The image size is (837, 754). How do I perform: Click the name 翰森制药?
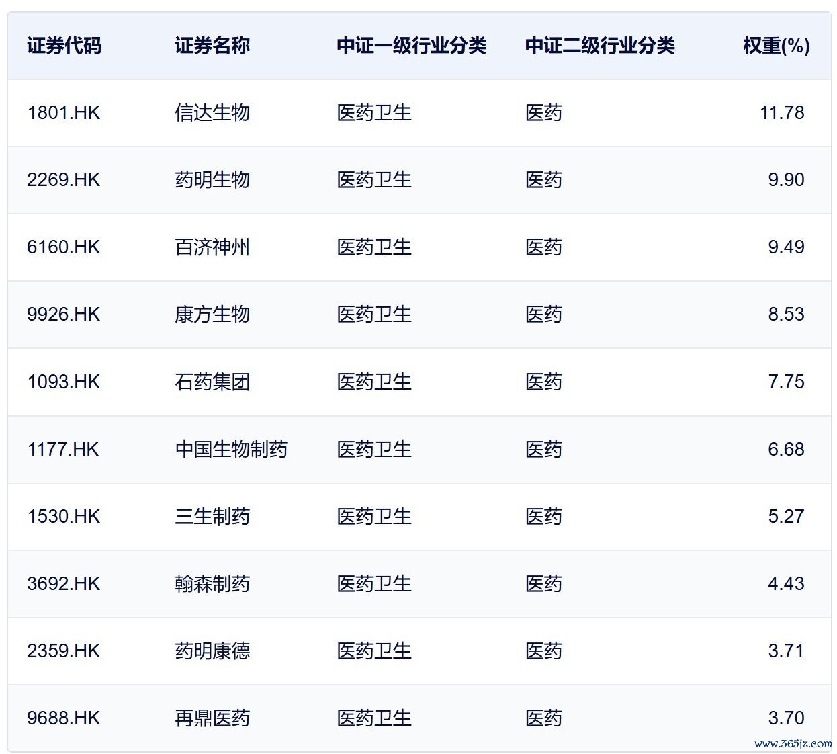click(x=212, y=583)
